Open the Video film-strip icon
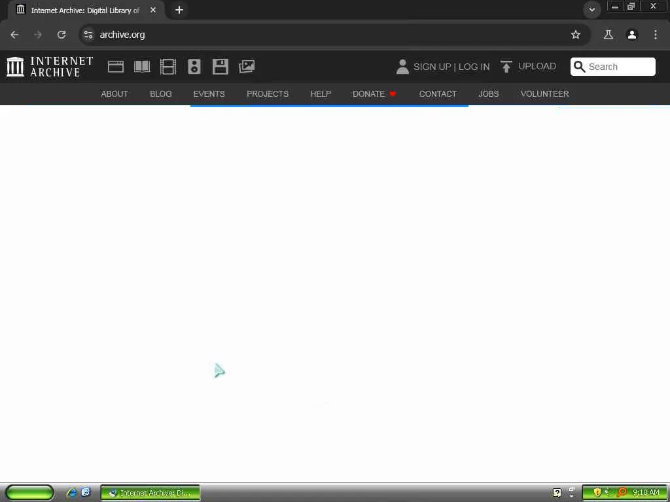670x502 pixels. tap(168, 67)
